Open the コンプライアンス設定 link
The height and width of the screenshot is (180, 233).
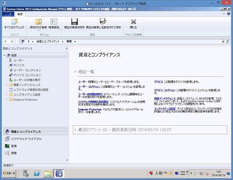165,109
